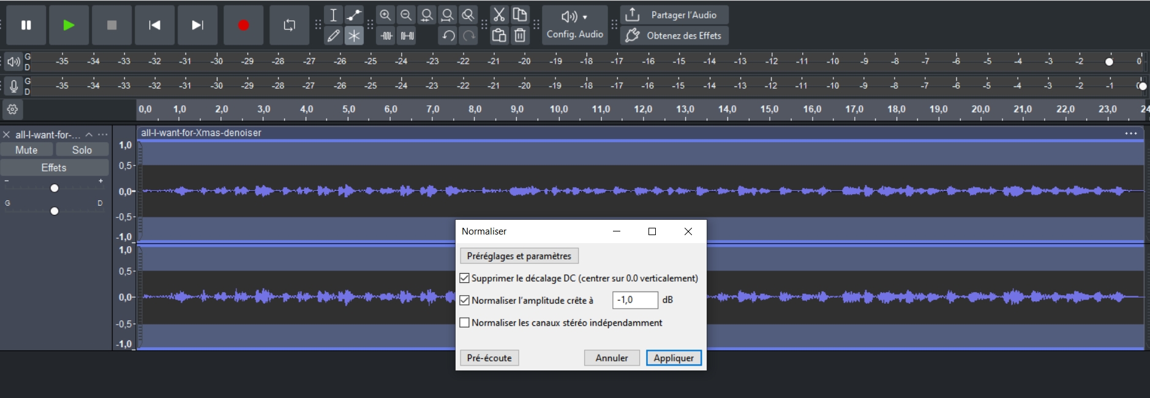Collapse the track with the chevron arrow

coord(89,135)
